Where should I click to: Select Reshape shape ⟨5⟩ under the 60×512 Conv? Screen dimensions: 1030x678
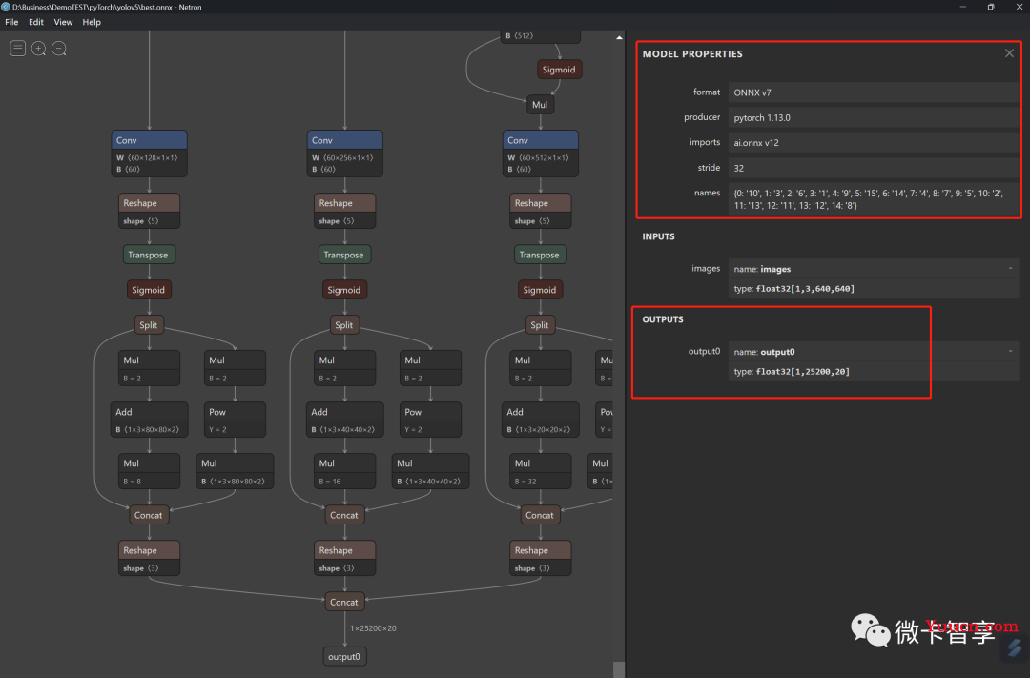(541, 211)
